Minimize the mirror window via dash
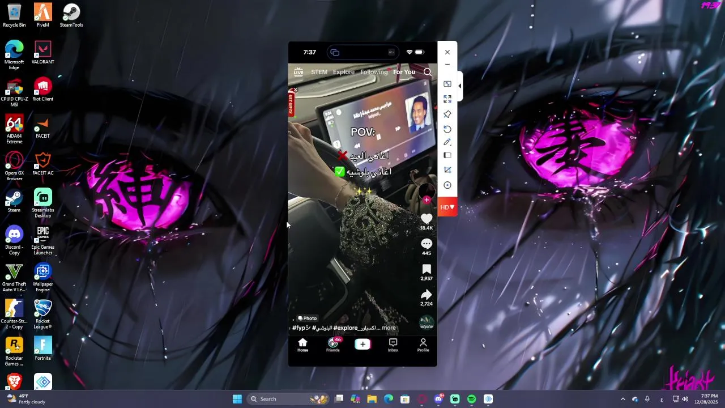725x408 pixels. 447,65
